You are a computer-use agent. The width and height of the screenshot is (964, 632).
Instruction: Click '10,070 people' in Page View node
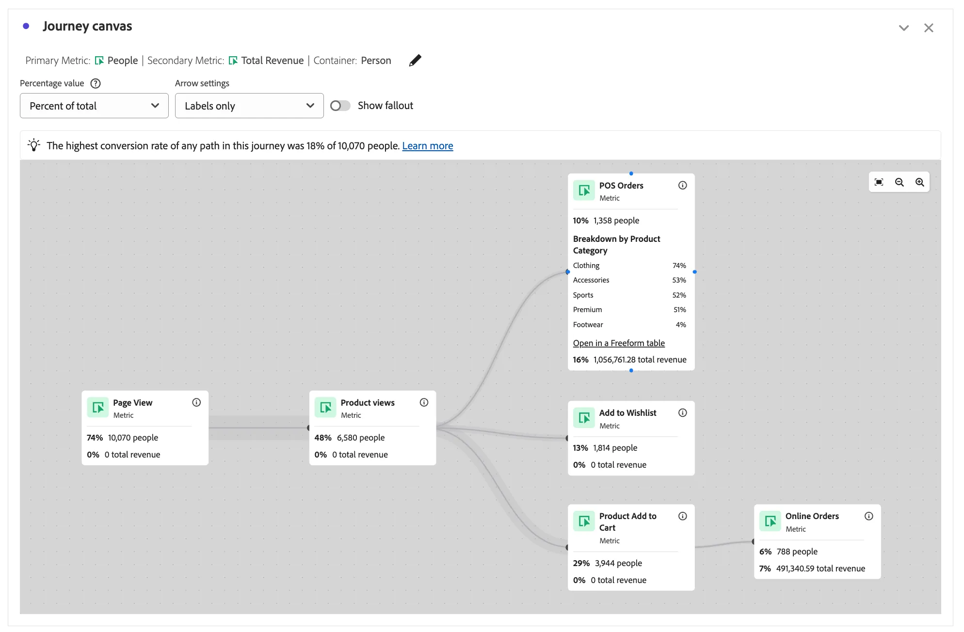pos(133,438)
